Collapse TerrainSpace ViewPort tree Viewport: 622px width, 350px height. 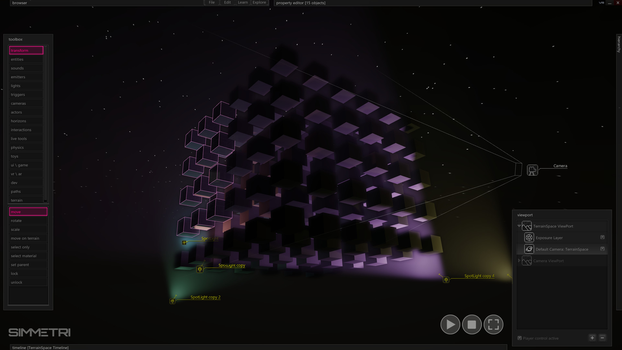[x=519, y=226]
